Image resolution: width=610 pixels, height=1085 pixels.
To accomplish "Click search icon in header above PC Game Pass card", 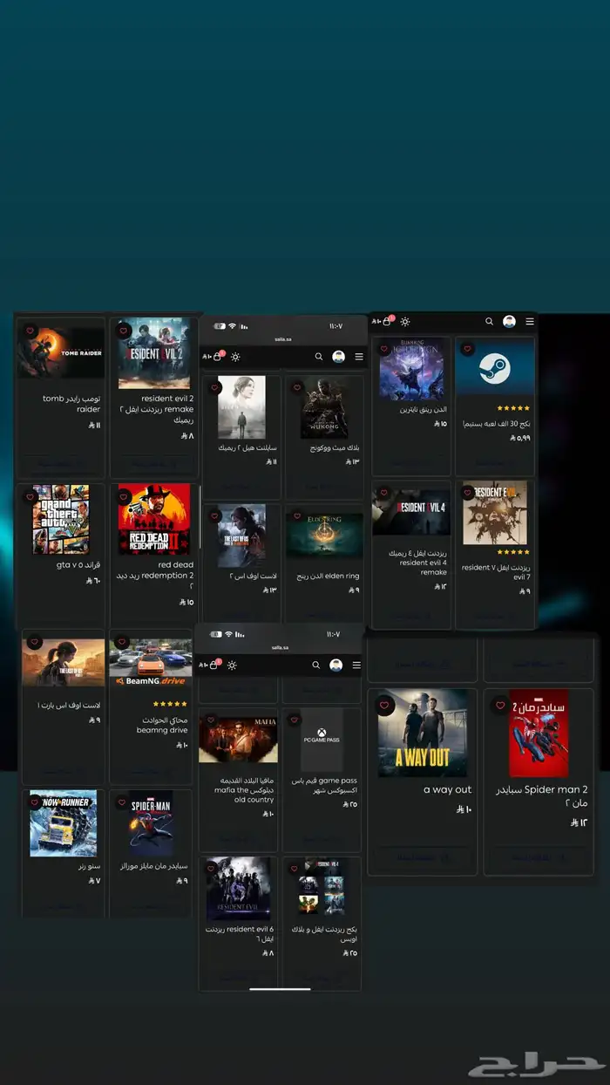I will click(316, 665).
